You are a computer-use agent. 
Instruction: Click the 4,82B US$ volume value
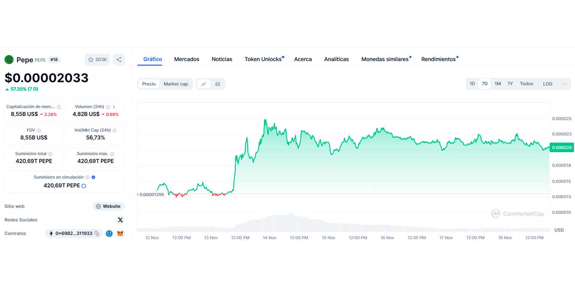pyautogui.click(x=86, y=114)
